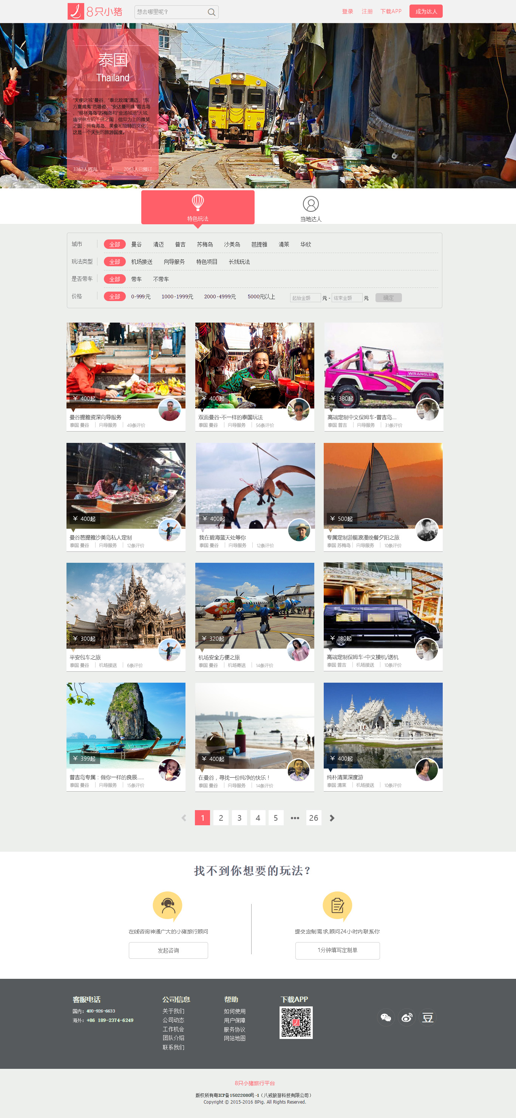
Task: Open the 8只小猪 logo homepage
Action: tap(95, 12)
